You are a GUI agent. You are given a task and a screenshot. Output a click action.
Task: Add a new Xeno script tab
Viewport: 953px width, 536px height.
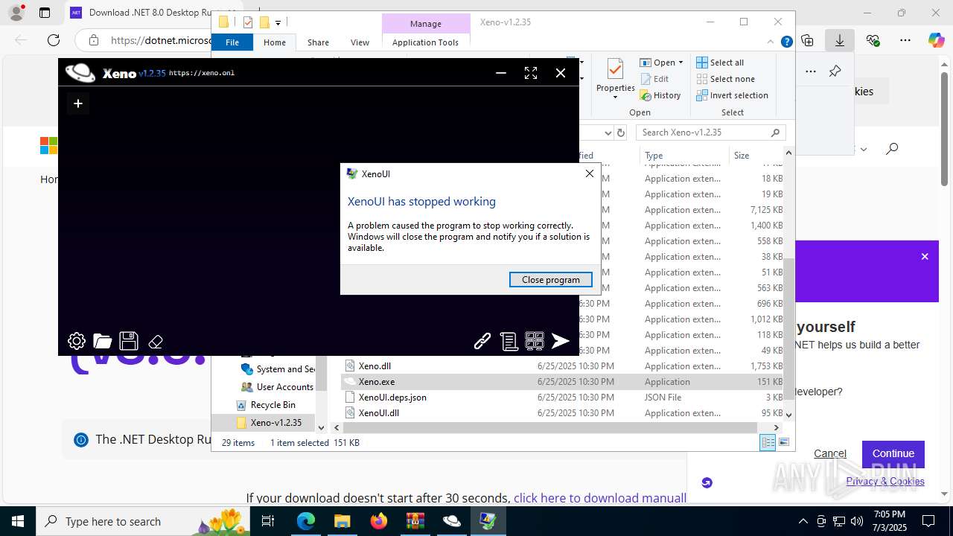pyautogui.click(x=77, y=103)
